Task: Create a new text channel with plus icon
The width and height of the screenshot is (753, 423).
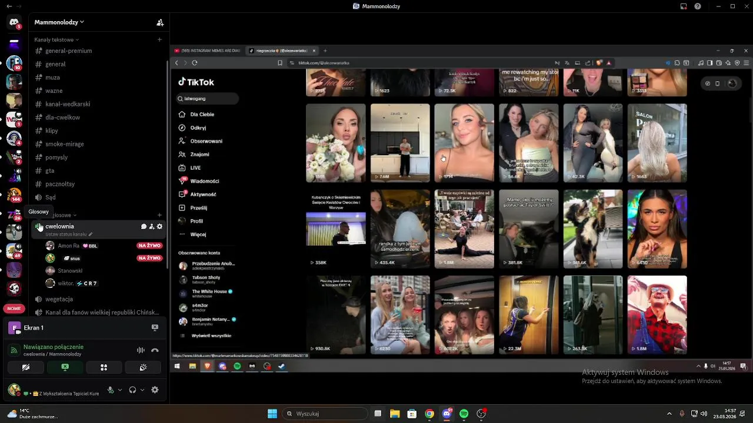Action: (x=159, y=39)
